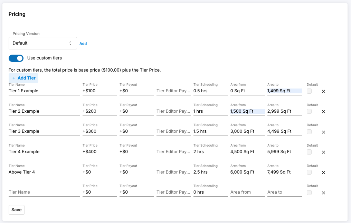The image size is (351, 223).
Task: Delete the Tier 4 Example row
Action: [x=323, y=152]
